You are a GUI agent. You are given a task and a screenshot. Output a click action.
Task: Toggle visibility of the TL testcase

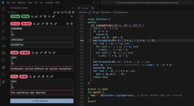47,76
